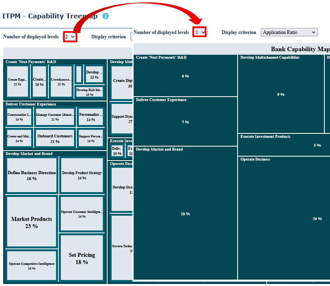Open the levels dropdown showing value 2
This screenshot has height=286, width=330.
pyautogui.click(x=70, y=37)
